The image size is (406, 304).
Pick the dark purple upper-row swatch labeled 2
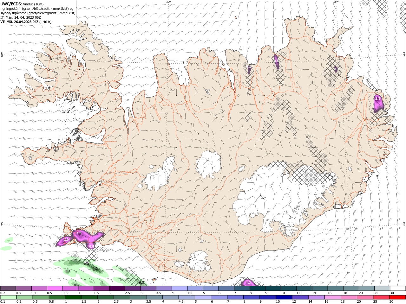(117, 288)
